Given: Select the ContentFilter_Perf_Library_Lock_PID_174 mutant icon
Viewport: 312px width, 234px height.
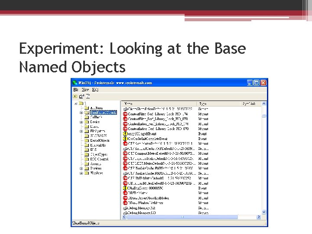Looking at the screenshot, I should [125, 114].
